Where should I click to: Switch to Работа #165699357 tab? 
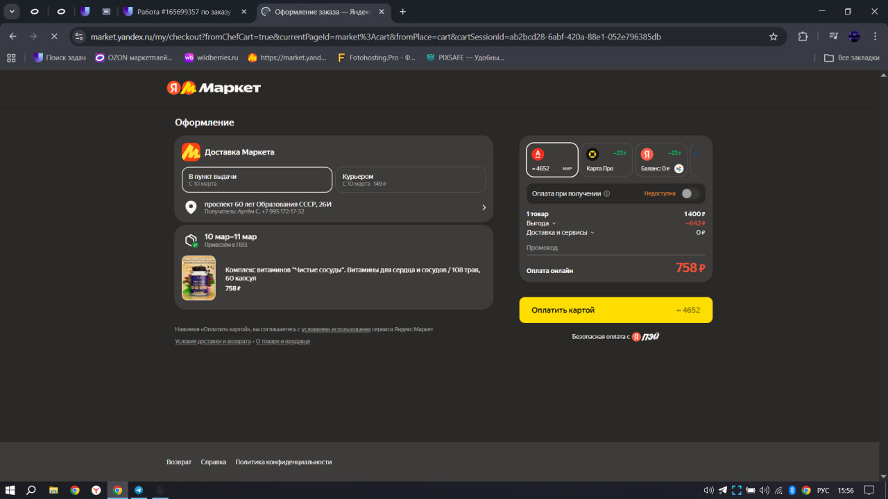click(x=183, y=11)
